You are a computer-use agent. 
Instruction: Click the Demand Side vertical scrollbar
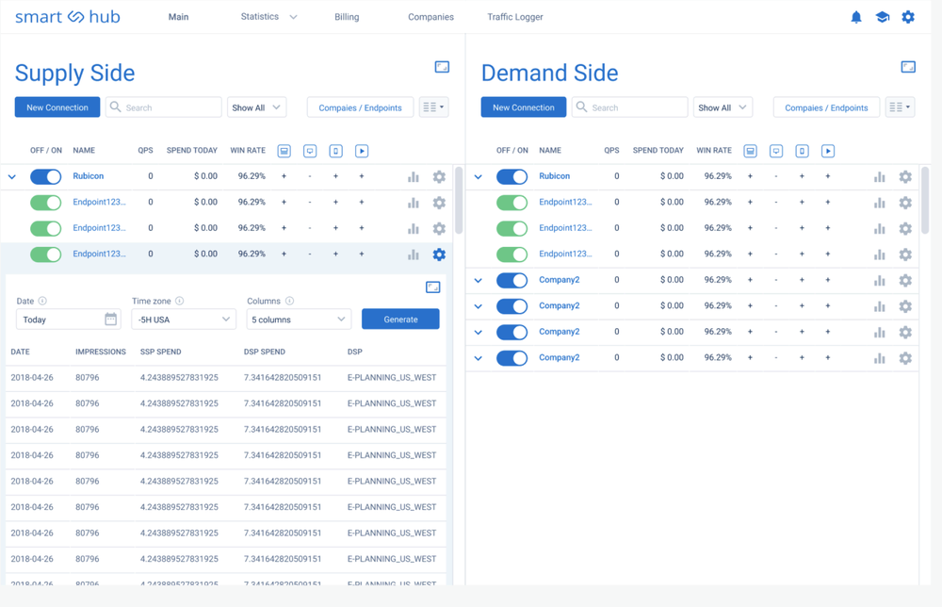pos(925,200)
